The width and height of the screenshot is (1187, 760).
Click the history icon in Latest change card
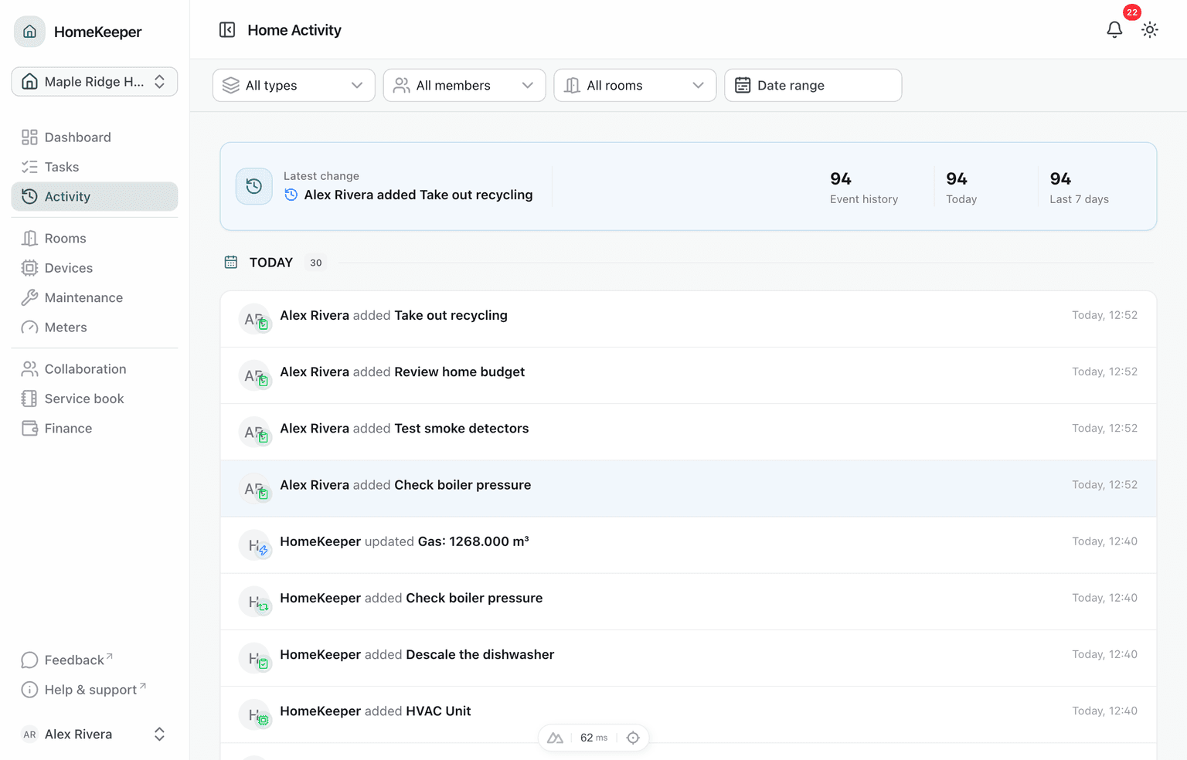point(253,186)
